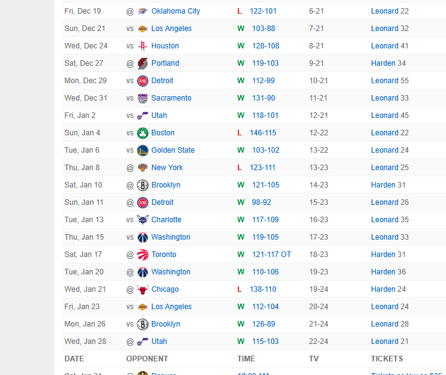Open the 138-110 Chicago loss score
446x375 pixels.
pyautogui.click(x=263, y=289)
